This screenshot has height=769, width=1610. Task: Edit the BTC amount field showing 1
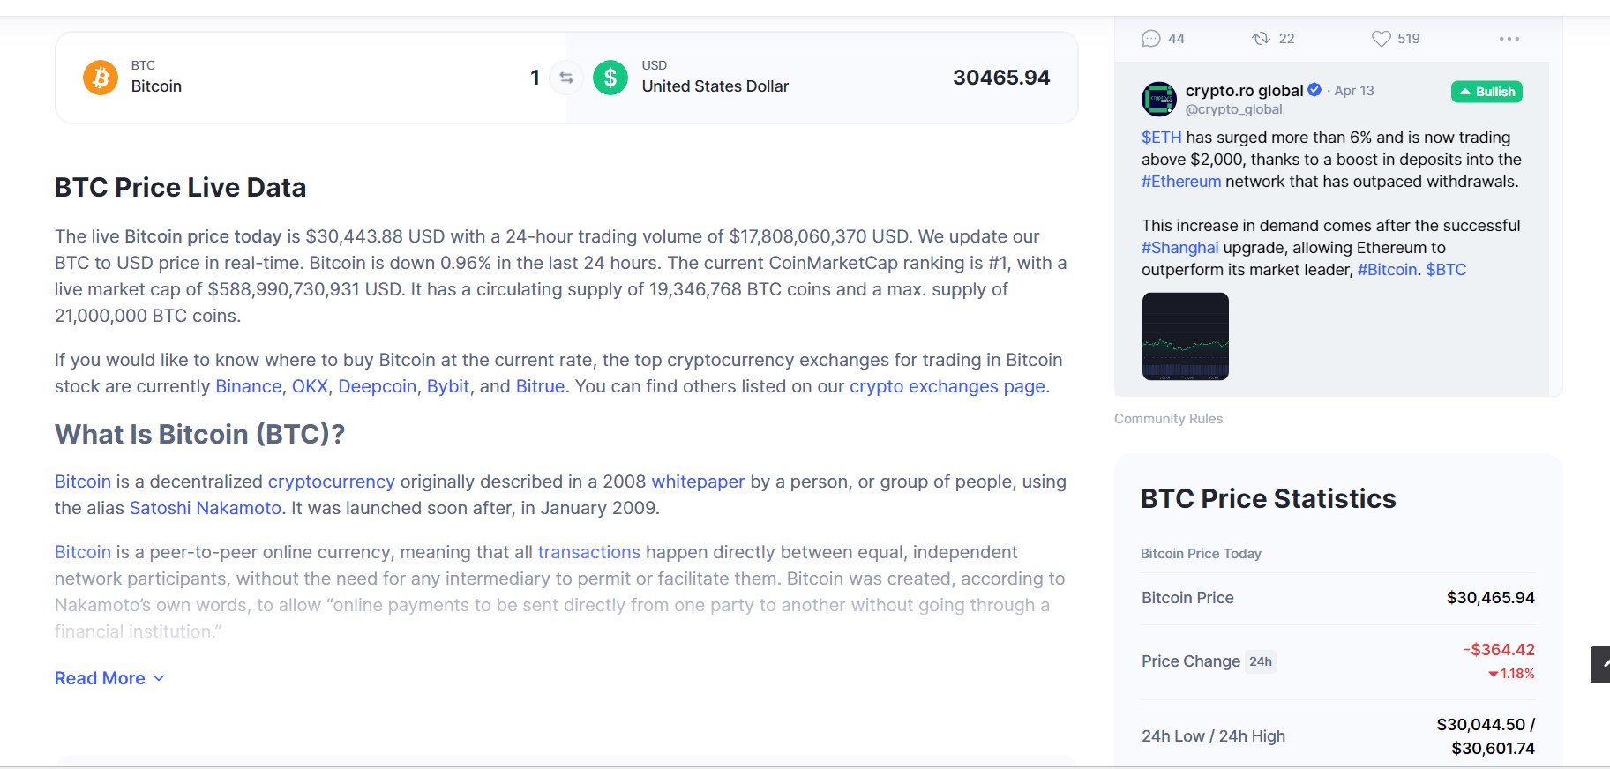535,78
